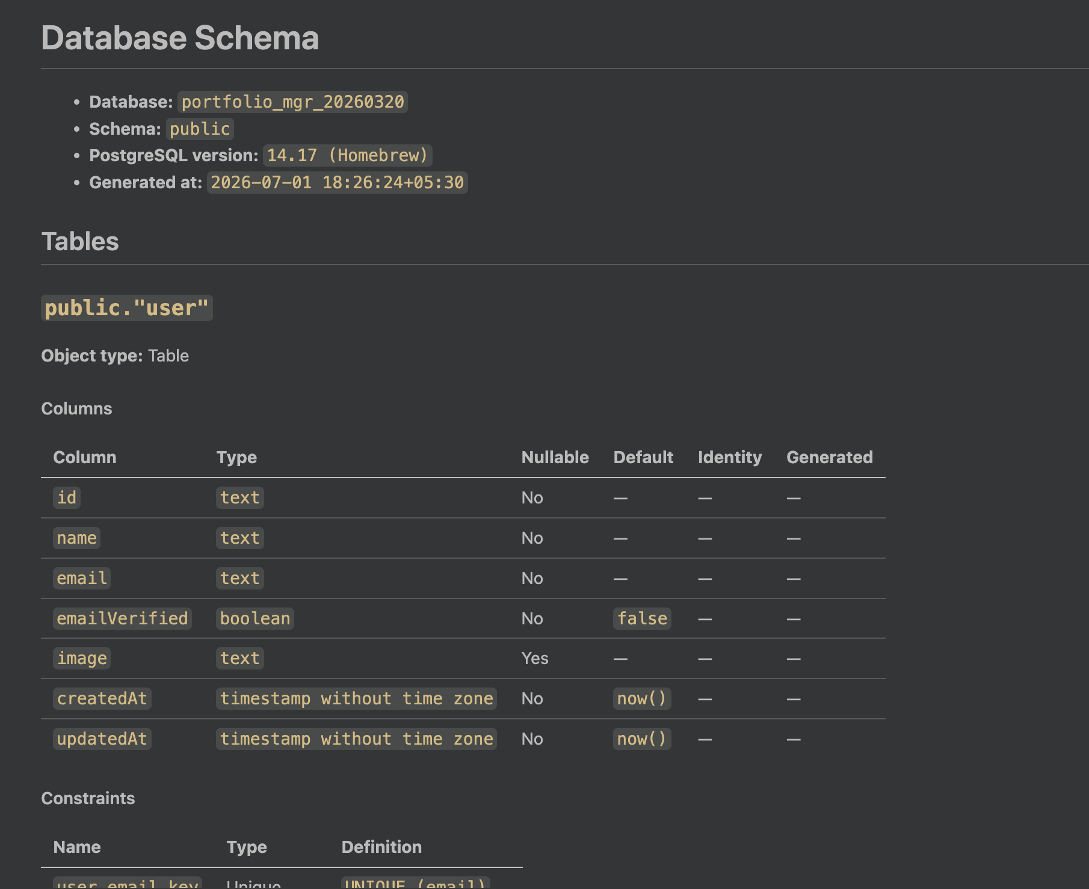Click createdAt's timestamp without time zone type
Screen dimensions: 1089x889
tap(356, 698)
